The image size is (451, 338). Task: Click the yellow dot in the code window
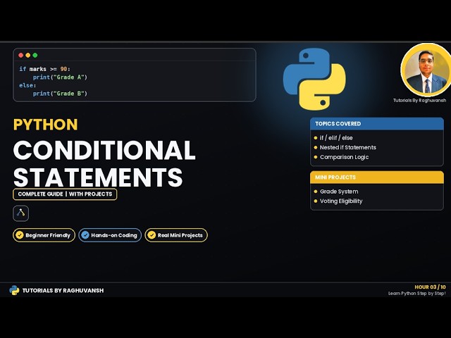[x=28, y=55]
